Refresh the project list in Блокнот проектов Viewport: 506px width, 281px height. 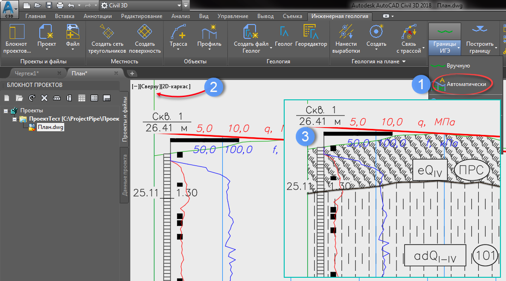pos(31,98)
